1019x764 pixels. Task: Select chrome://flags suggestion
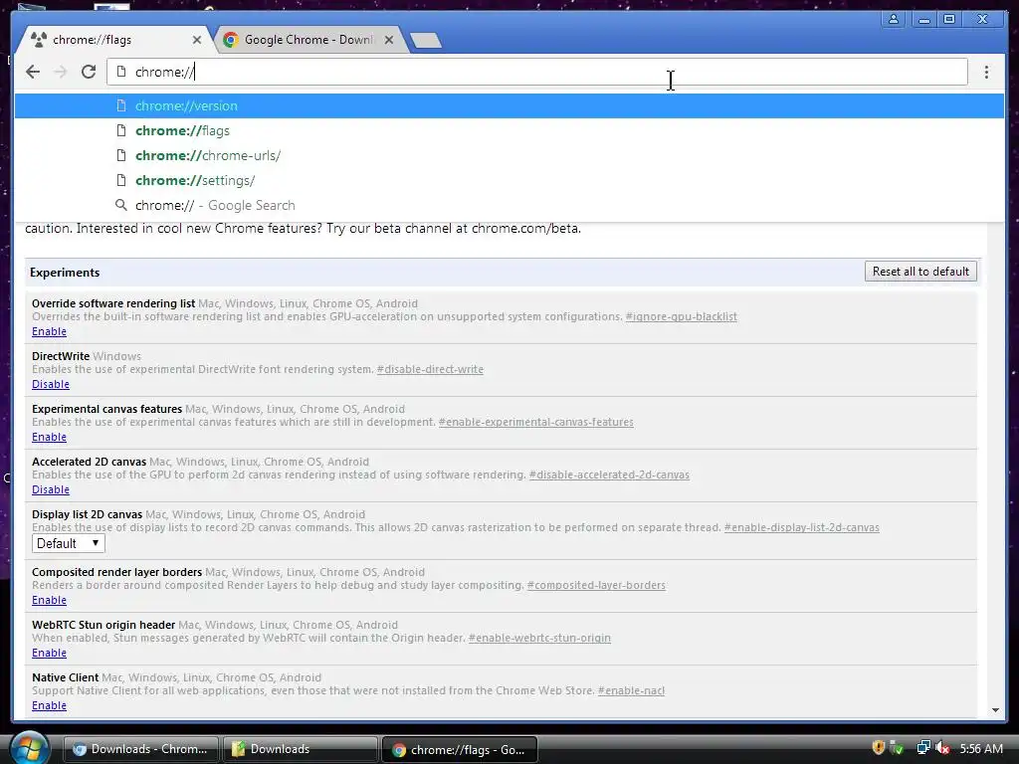click(509, 130)
